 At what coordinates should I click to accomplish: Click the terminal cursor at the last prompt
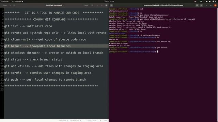pos(157,52)
